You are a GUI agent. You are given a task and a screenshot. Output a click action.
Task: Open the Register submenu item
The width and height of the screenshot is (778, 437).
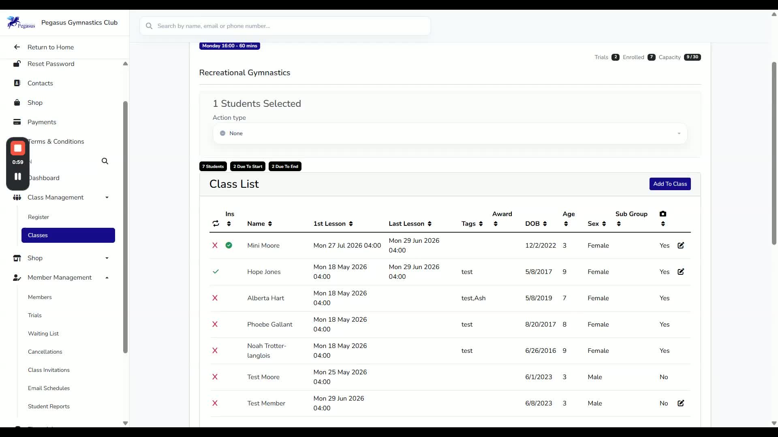point(38,217)
